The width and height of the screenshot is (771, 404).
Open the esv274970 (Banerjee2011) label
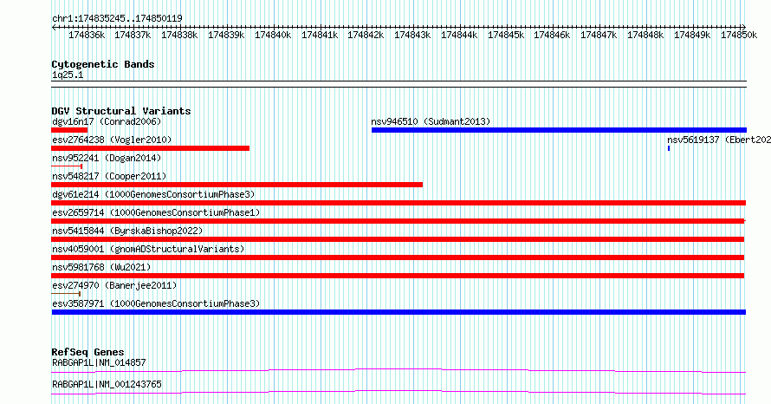[x=114, y=285]
